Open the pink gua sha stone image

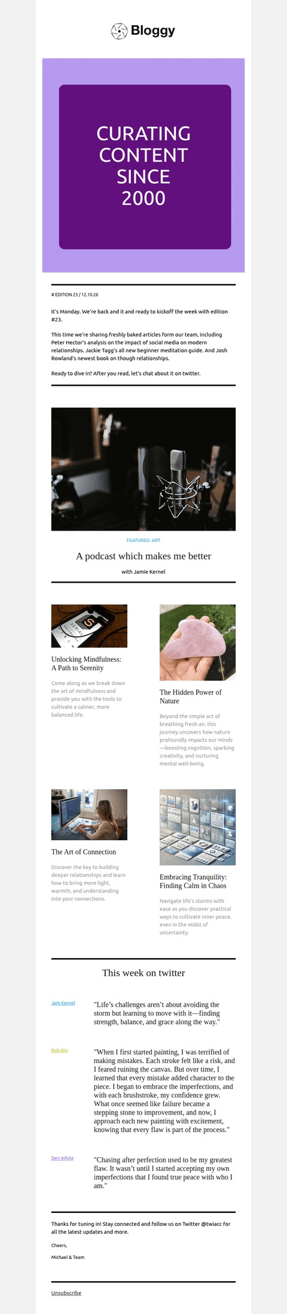(197, 642)
